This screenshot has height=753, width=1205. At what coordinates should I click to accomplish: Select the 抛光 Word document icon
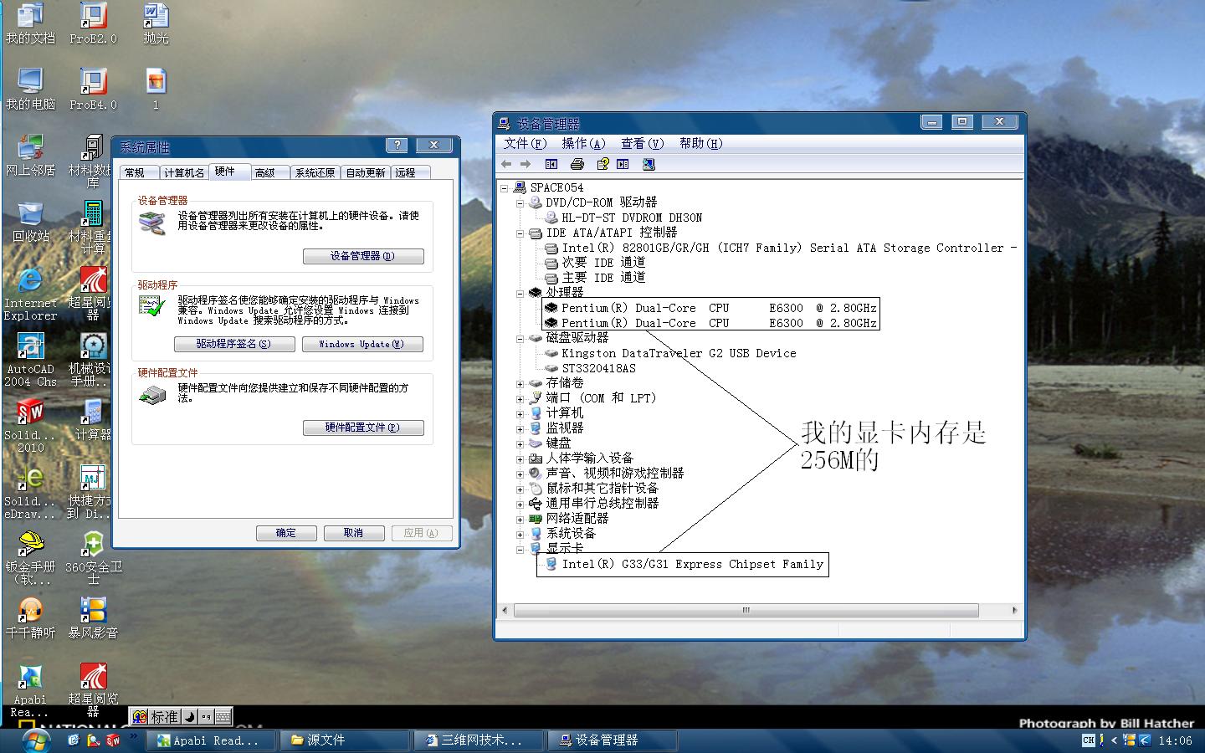point(156,23)
